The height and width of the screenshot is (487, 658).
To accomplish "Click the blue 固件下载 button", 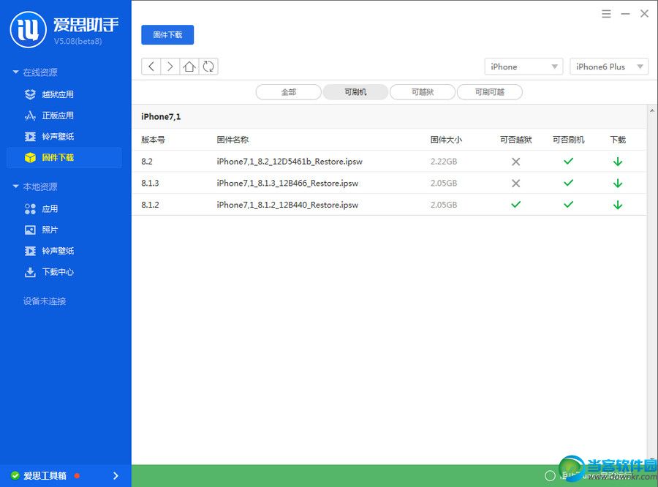I will coord(167,35).
